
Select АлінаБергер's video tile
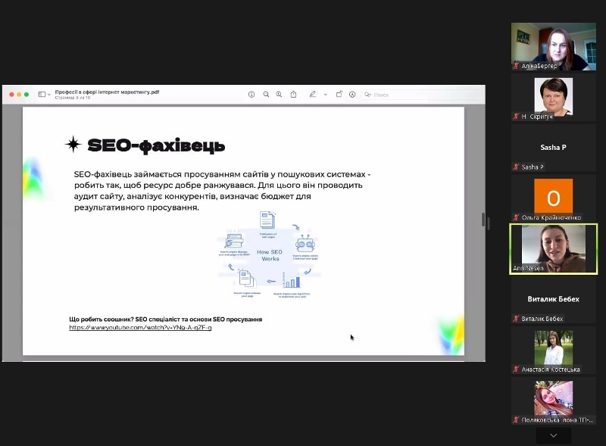pos(554,46)
